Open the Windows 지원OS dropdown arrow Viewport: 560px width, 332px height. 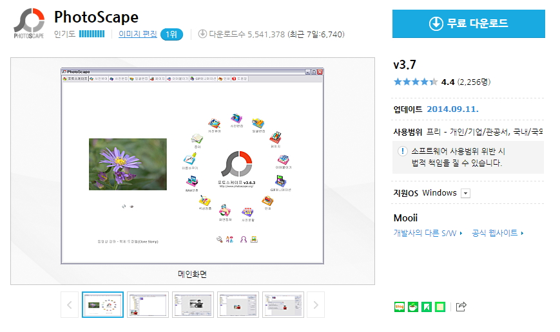point(465,193)
